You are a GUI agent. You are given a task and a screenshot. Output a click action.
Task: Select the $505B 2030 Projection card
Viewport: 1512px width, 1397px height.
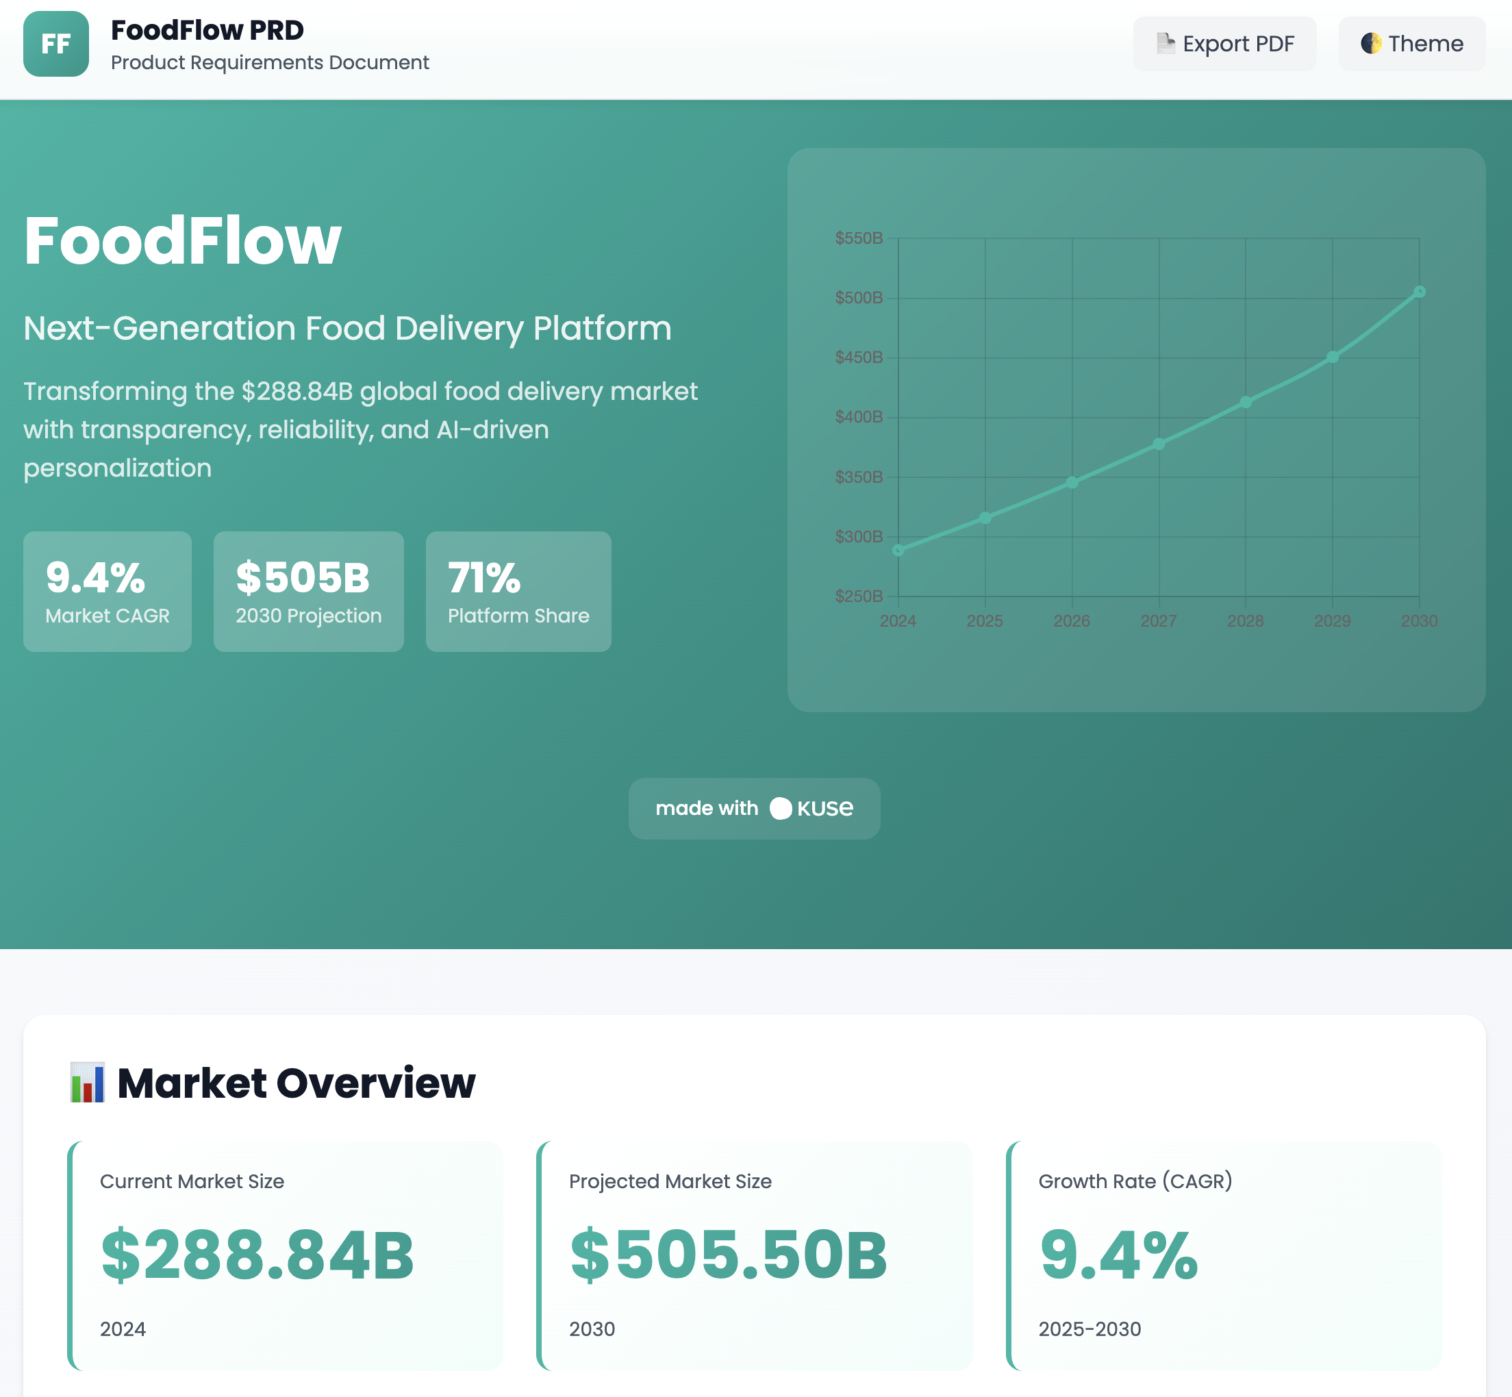coord(308,591)
